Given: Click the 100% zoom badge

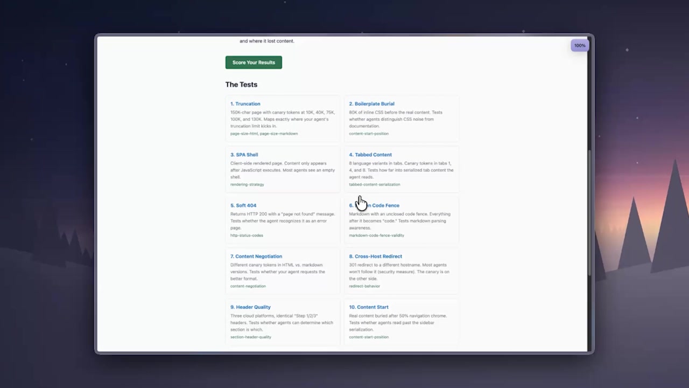Looking at the screenshot, I should (x=579, y=45).
